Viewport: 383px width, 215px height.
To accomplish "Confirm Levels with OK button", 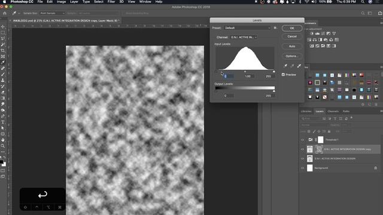I will 292,28.
